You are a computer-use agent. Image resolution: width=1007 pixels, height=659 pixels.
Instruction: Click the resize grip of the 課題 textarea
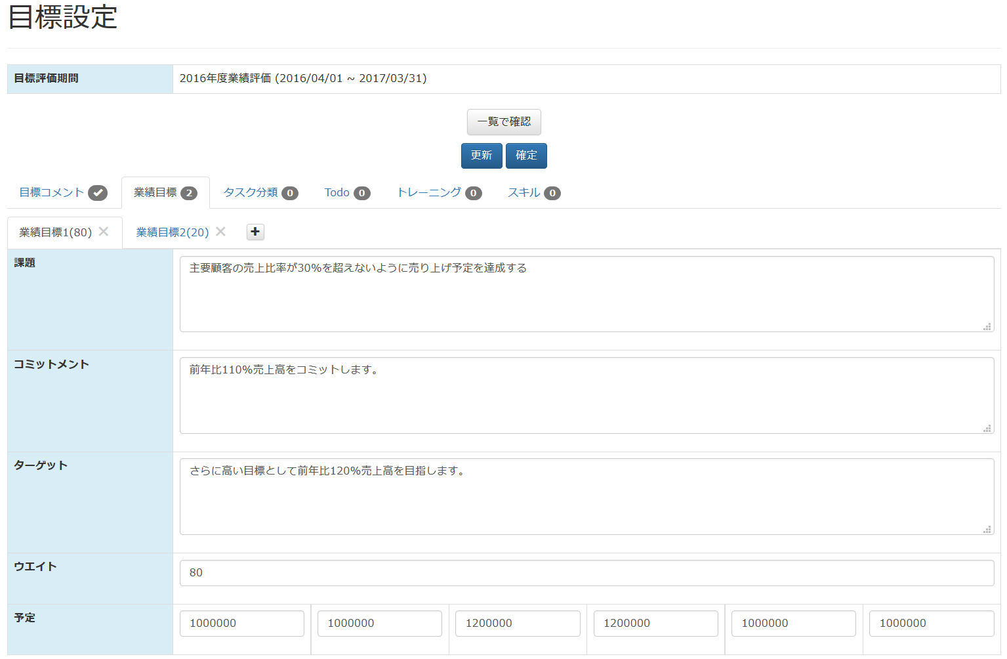click(987, 326)
